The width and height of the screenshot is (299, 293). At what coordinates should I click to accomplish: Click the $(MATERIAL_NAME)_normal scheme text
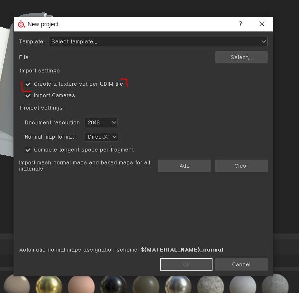click(182, 250)
